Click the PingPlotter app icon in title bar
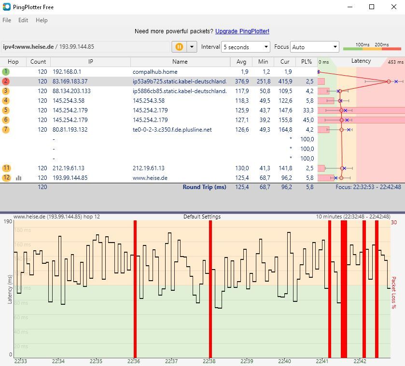Image resolution: width=405 pixels, height=366 pixels. click(x=6, y=7)
